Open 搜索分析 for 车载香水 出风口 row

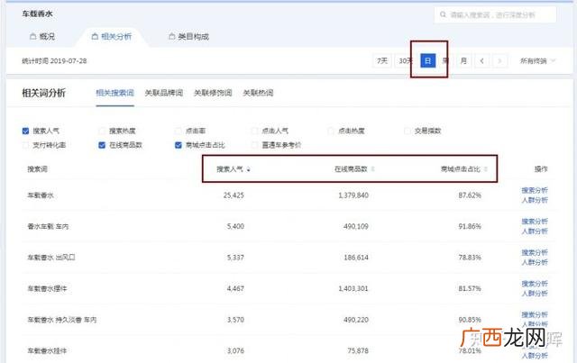coord(535,253)
